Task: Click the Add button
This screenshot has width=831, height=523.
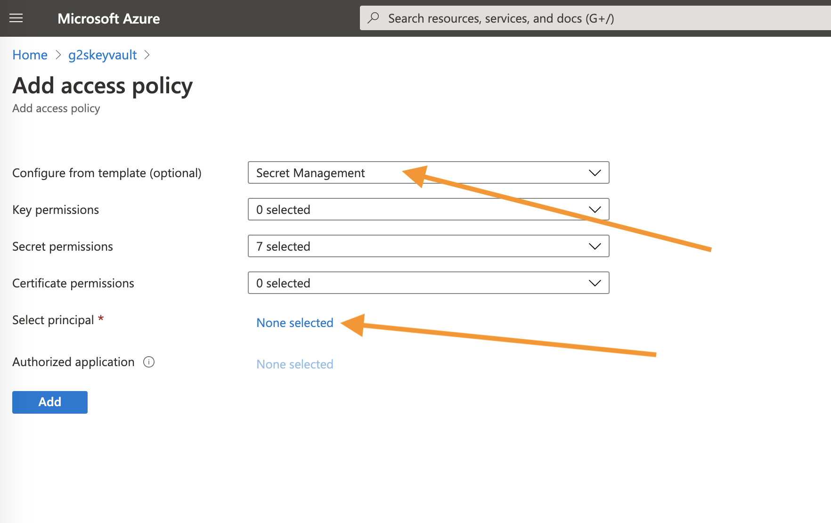Action: 50,402
